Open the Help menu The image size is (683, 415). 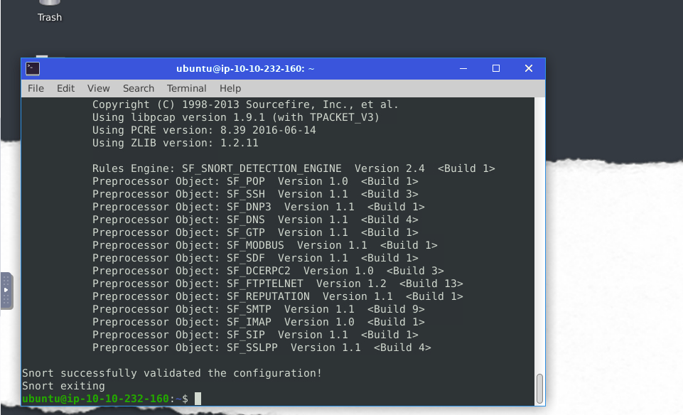(230, 88)
